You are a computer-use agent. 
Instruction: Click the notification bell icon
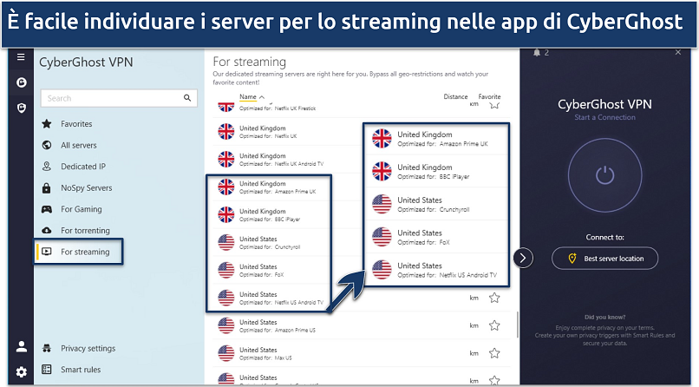538,54
